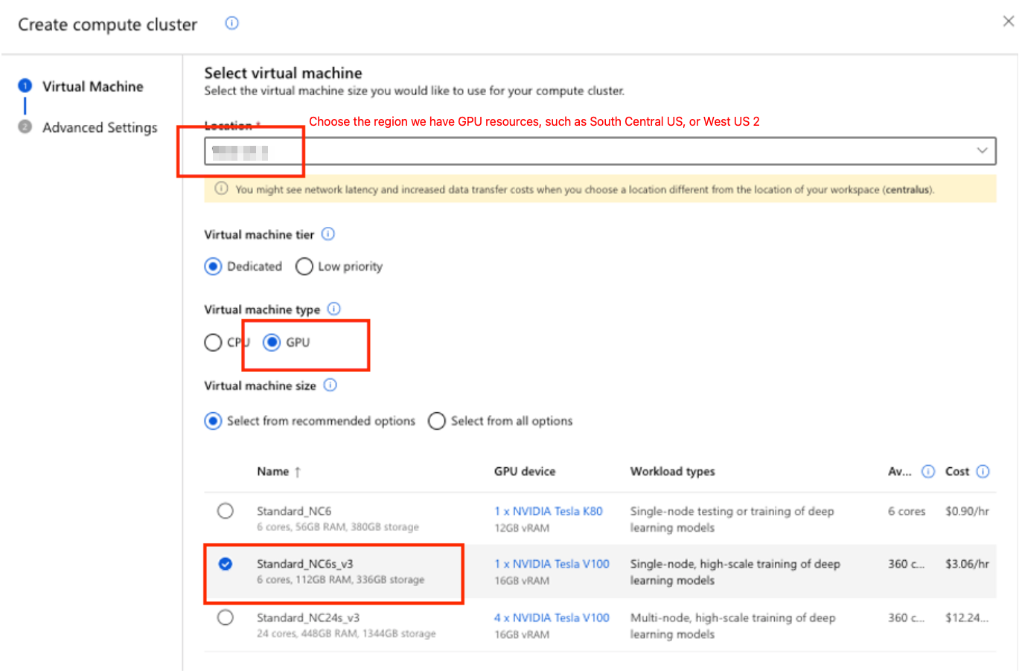Select the Low priority tier radio button
Screen dimensions: 1019x671
(304, 266)
